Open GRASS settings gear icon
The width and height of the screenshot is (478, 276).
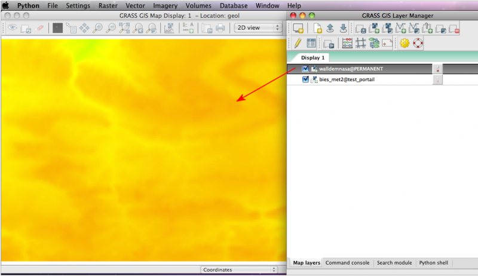click(x=405, y=43)
